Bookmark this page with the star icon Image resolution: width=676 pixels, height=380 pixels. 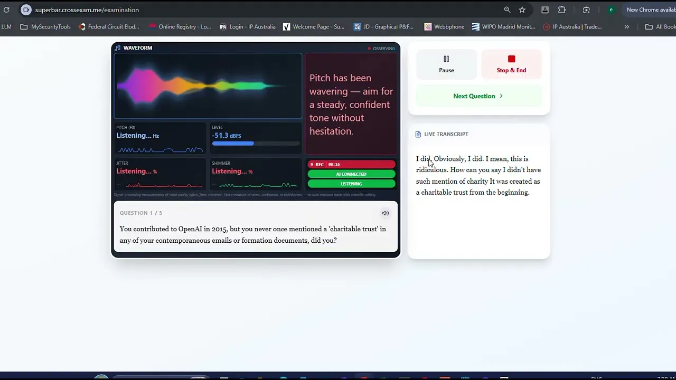click(x=522, y=9)
